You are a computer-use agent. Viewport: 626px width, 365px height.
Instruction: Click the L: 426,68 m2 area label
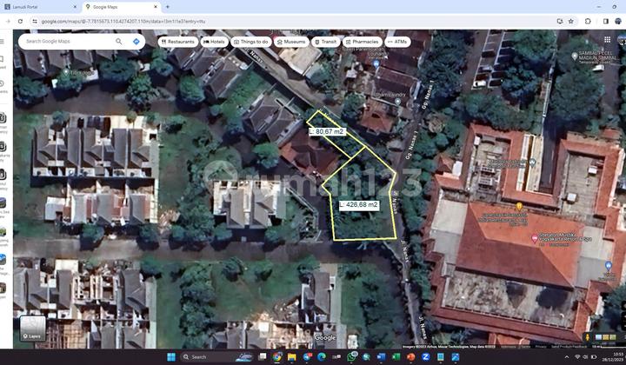pos(359,204)
